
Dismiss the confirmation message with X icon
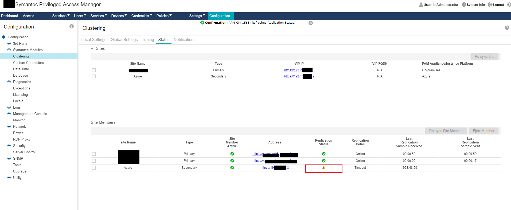[x=310, y=23]
